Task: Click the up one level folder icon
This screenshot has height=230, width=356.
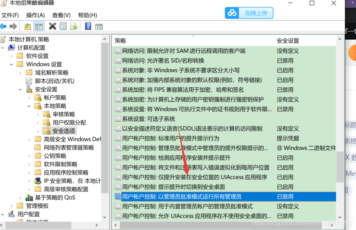Action: coord(27,26)
